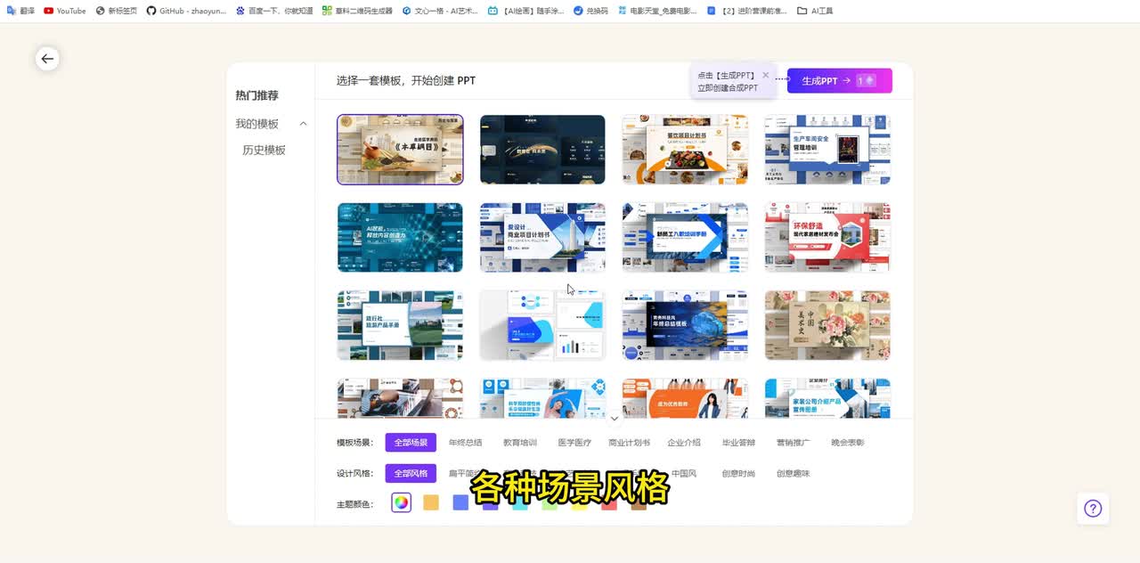Open the GitHub bookmark
The width and height of the screenshot is (1140, 563).
(x=186, y=11)
